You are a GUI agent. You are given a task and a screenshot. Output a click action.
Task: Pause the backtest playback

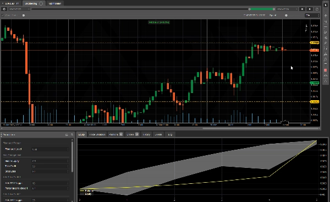[x=302, y=9]
